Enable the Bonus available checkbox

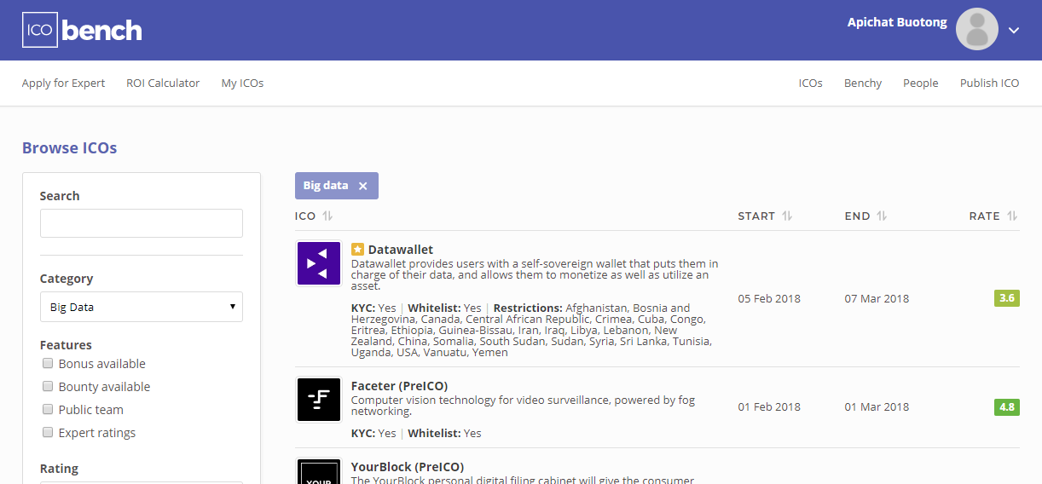pyautogui.click(x=48, y=363)
